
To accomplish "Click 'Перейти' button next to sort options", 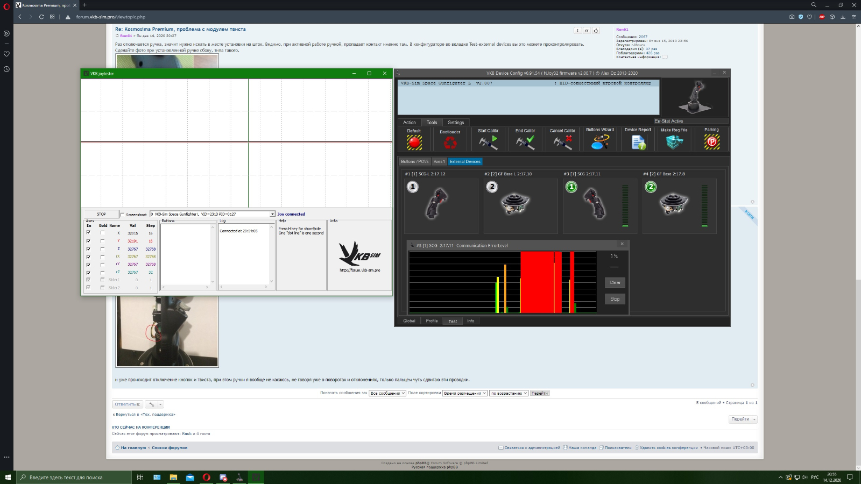I will point(540,393).
